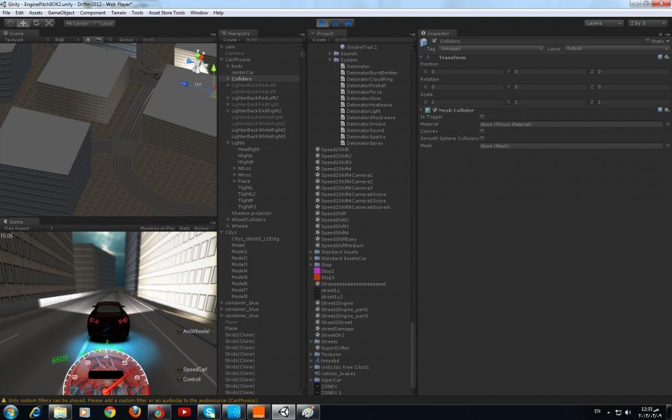672x420 pixels.
Task: Select the Rotate transform tool
Action: (x=36, y=23)
